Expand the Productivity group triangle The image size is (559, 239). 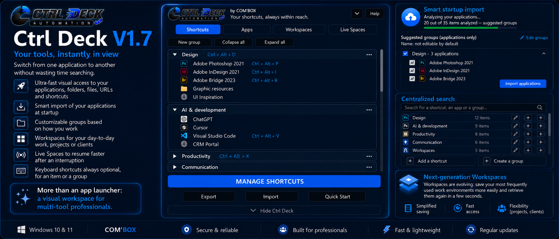pyautogui.click(x=175, y=156)
